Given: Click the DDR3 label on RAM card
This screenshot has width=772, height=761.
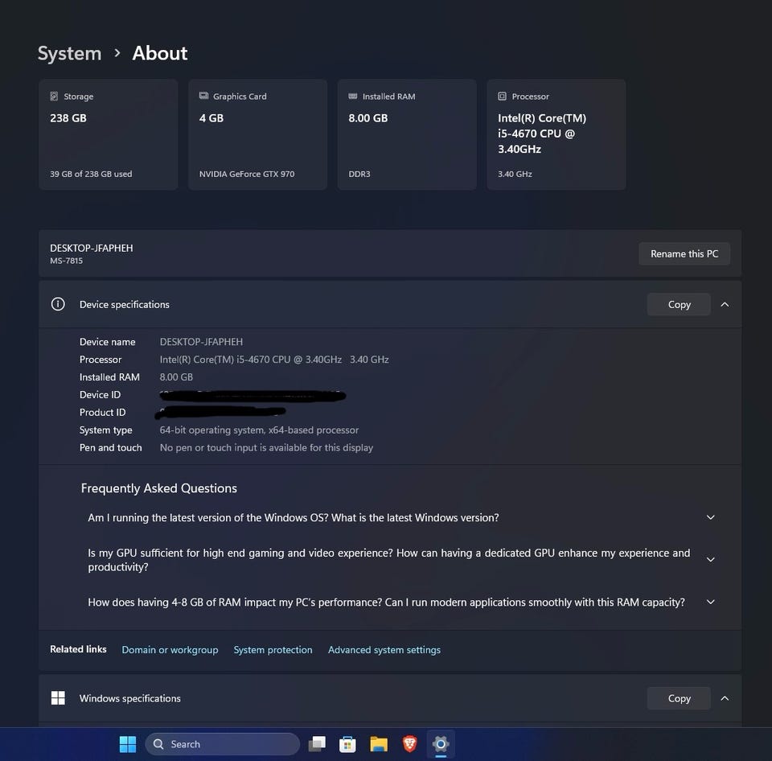Looking at the screenshot, I should point(359,174).
